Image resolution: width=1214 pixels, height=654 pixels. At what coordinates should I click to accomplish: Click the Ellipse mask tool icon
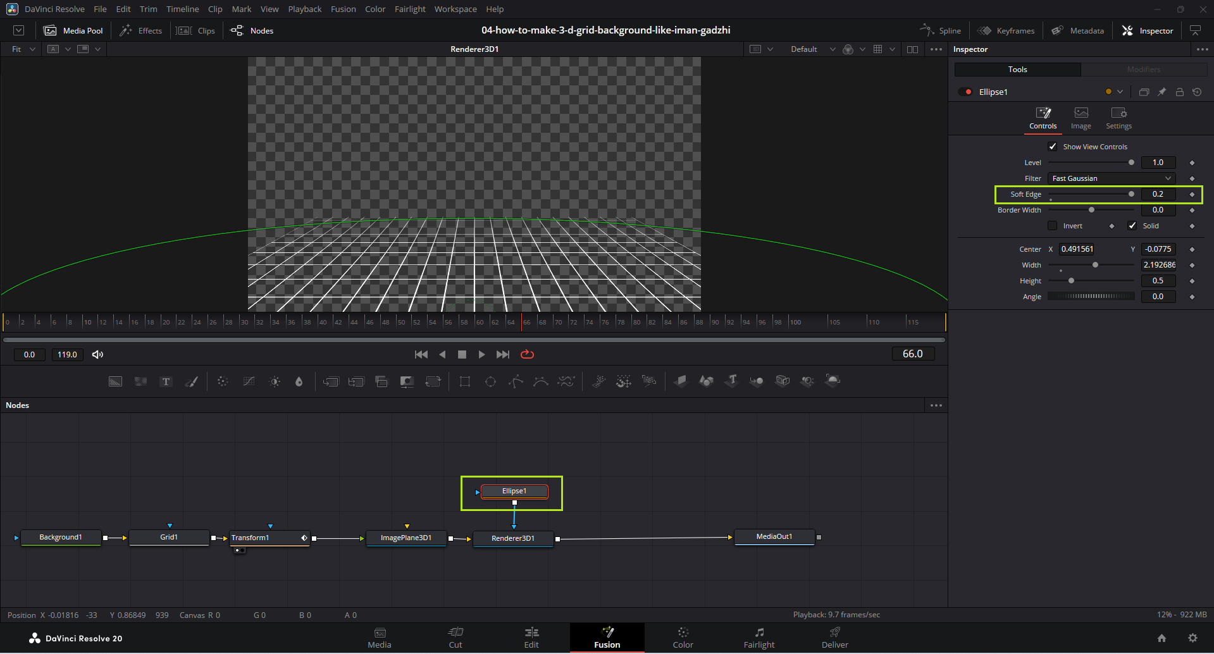coord(490,381)
